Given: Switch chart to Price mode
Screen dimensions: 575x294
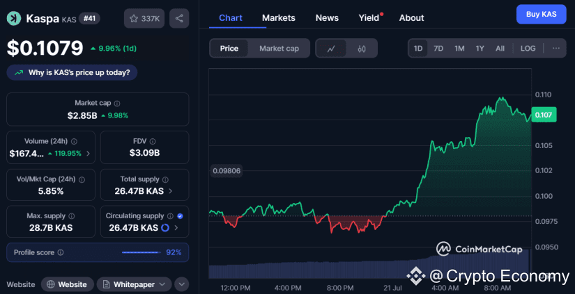Looking at the screenshot, I should (x=229, y=48).
